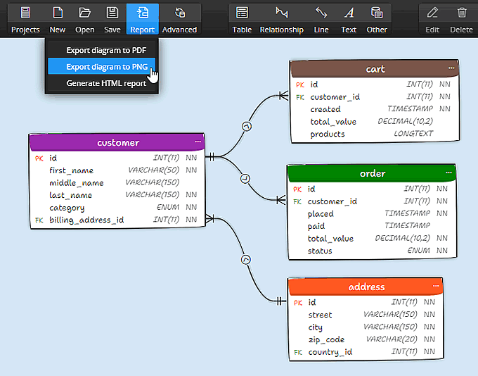Click ENUM type of status column

coord(418,251)
